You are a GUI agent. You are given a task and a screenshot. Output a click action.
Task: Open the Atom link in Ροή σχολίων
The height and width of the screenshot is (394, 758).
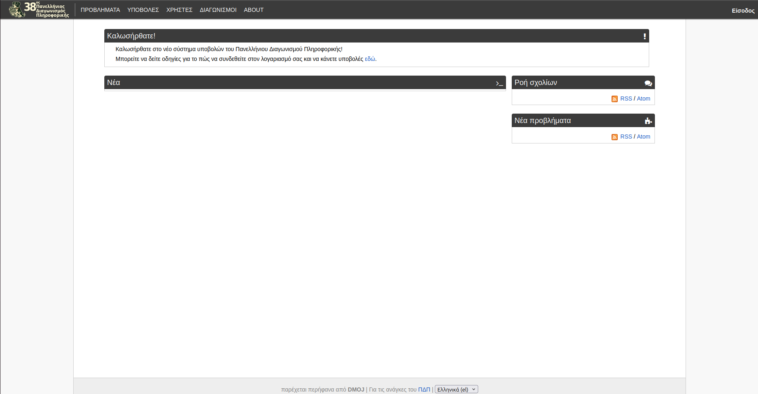coord(643,98)
